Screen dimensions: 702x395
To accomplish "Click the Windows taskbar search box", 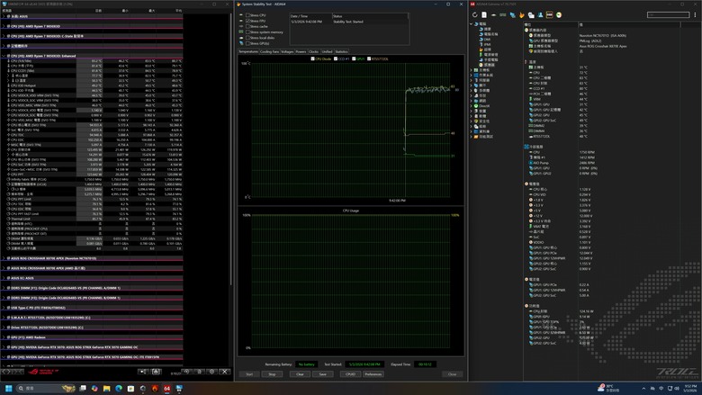I will click(x=45, y=388).
